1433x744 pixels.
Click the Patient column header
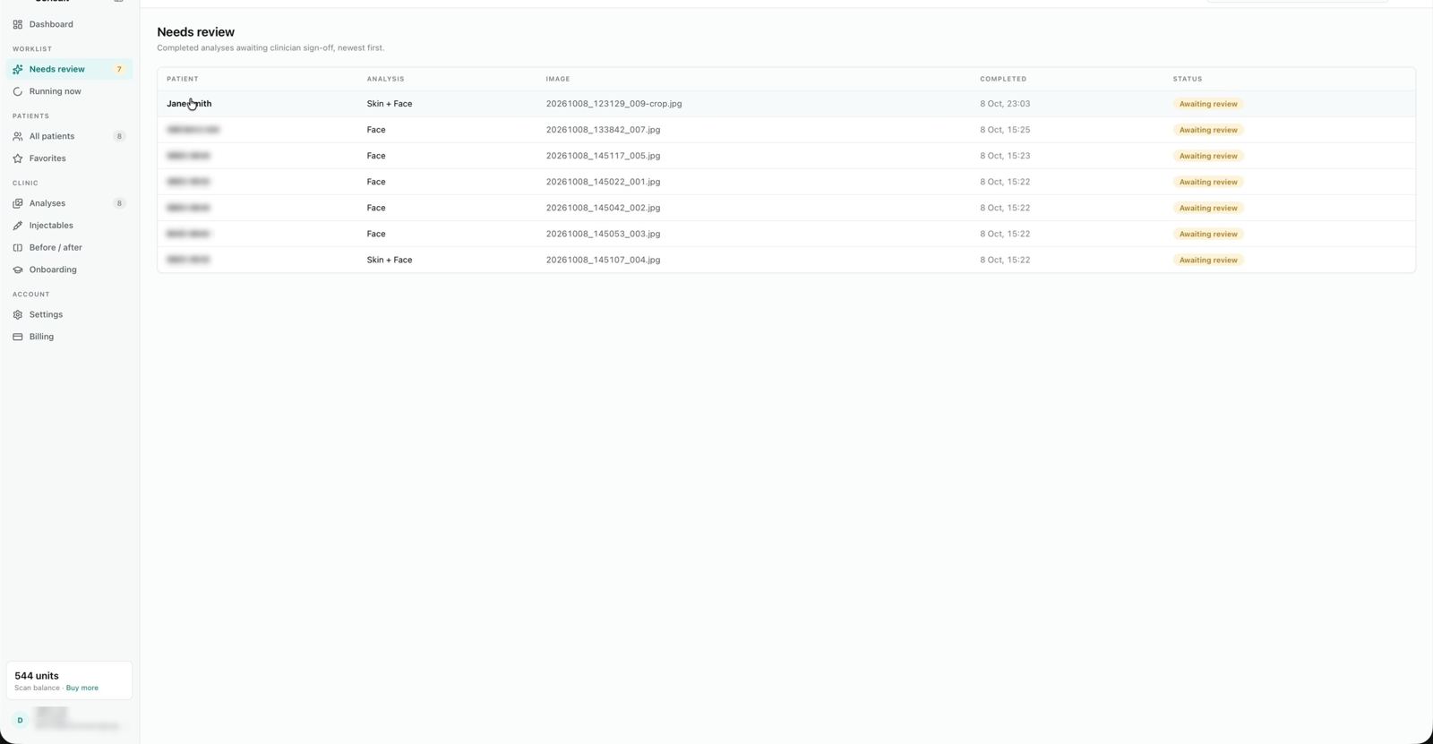183,79
